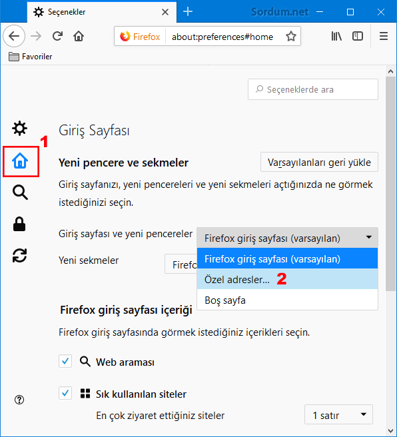Select the Home category house icon
Image resolution: width=397 pixels, height=437 pixels.
point(20,161)
